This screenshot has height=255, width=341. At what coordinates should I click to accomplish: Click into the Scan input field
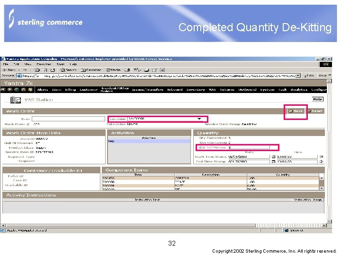point(68,119)
